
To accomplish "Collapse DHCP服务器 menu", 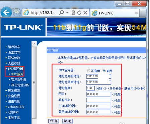I will click(x=15, y=69).
